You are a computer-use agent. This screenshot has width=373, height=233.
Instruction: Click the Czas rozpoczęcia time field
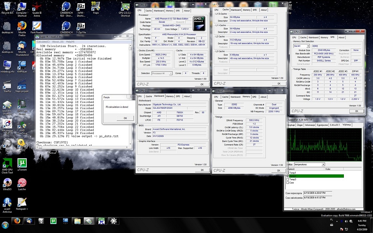[x=318, y=193]
